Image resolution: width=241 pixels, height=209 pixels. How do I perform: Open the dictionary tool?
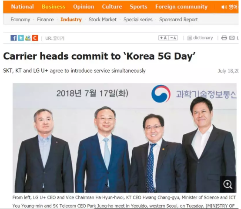tap(200, 38)
